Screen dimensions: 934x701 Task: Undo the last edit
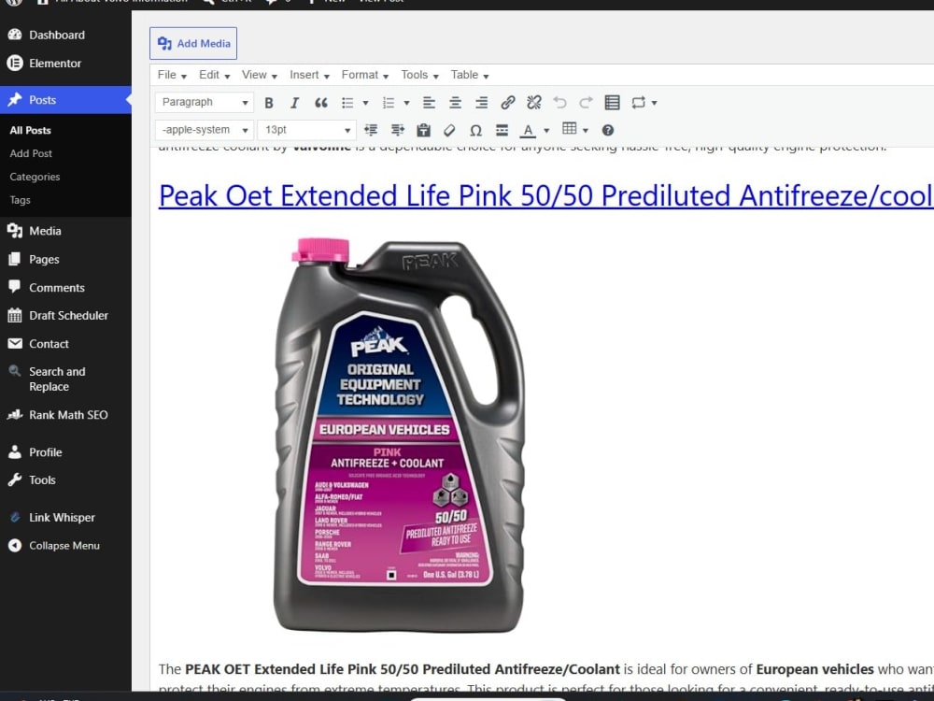coord(559,103)
